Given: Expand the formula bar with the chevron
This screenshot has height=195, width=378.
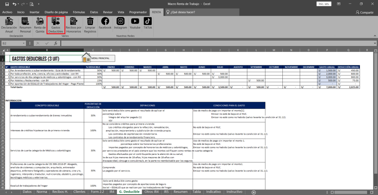Looking at the screenshot, I should coord(375,43).
